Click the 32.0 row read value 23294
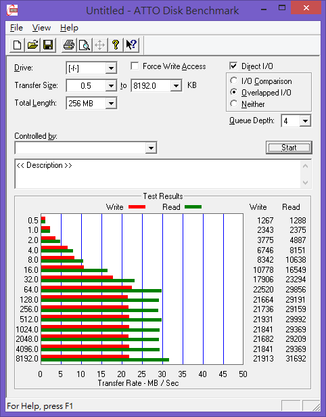The image size is (326, 417). 296,279
